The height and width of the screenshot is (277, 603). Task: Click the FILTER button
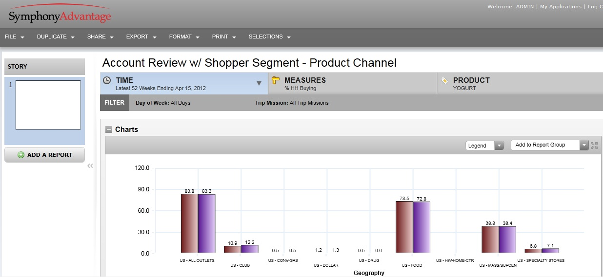[x=115, y=103]
